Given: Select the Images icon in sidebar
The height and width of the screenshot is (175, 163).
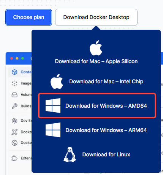Looking at the screenshot, I should (14, 83).
